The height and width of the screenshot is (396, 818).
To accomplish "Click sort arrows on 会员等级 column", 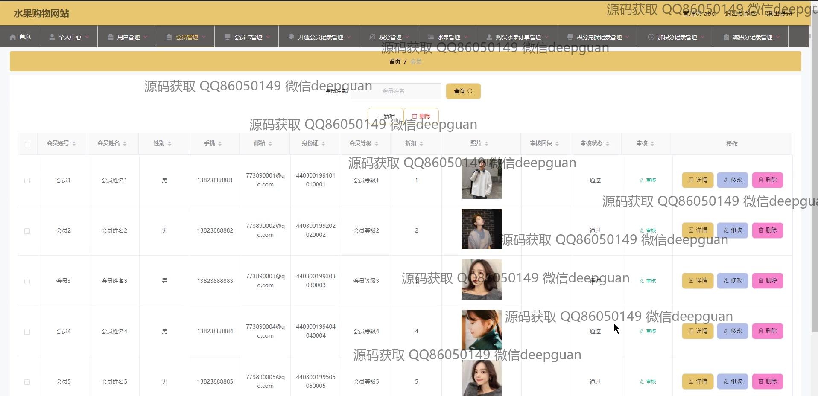I will coord(376,143).
